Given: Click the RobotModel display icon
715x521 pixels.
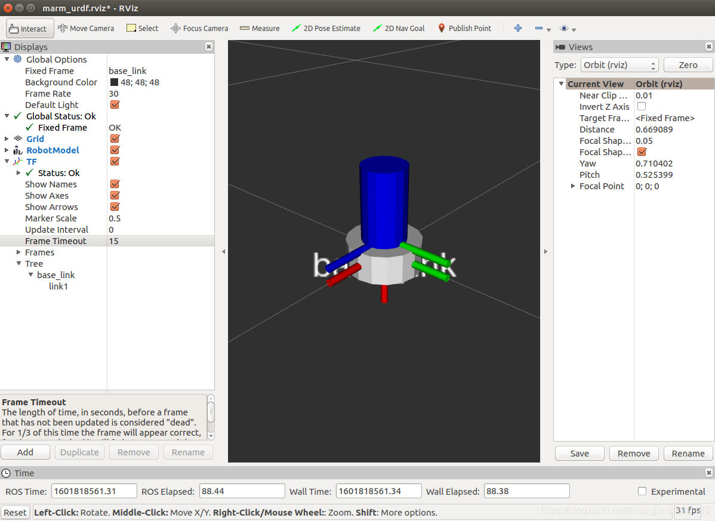Looking at the screenshot, I should pyautogui.click(x=18, y=150).
